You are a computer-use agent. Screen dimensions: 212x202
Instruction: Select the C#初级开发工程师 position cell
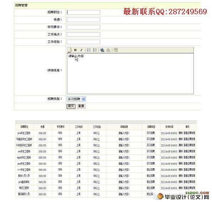click(x=24, y=145)
